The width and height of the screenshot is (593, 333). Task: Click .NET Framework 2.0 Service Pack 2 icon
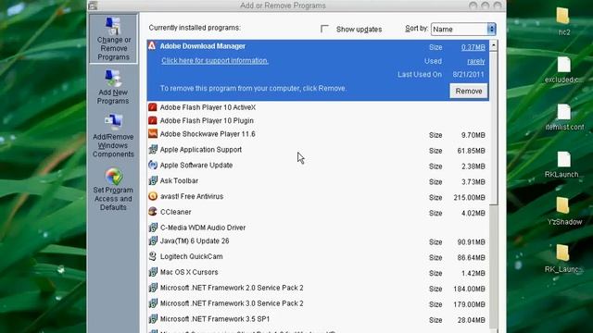point(152,288)
